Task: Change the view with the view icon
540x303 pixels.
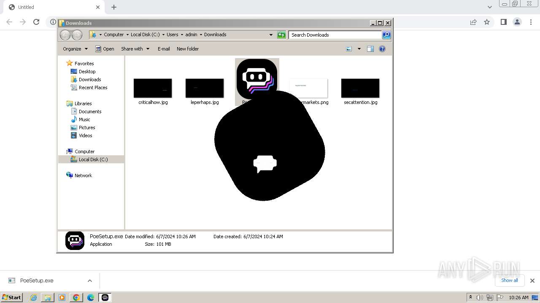Action: [x=349, y=49]
